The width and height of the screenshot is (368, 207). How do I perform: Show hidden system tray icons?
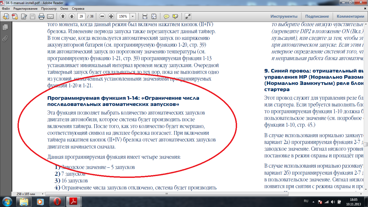pos(313,201)
